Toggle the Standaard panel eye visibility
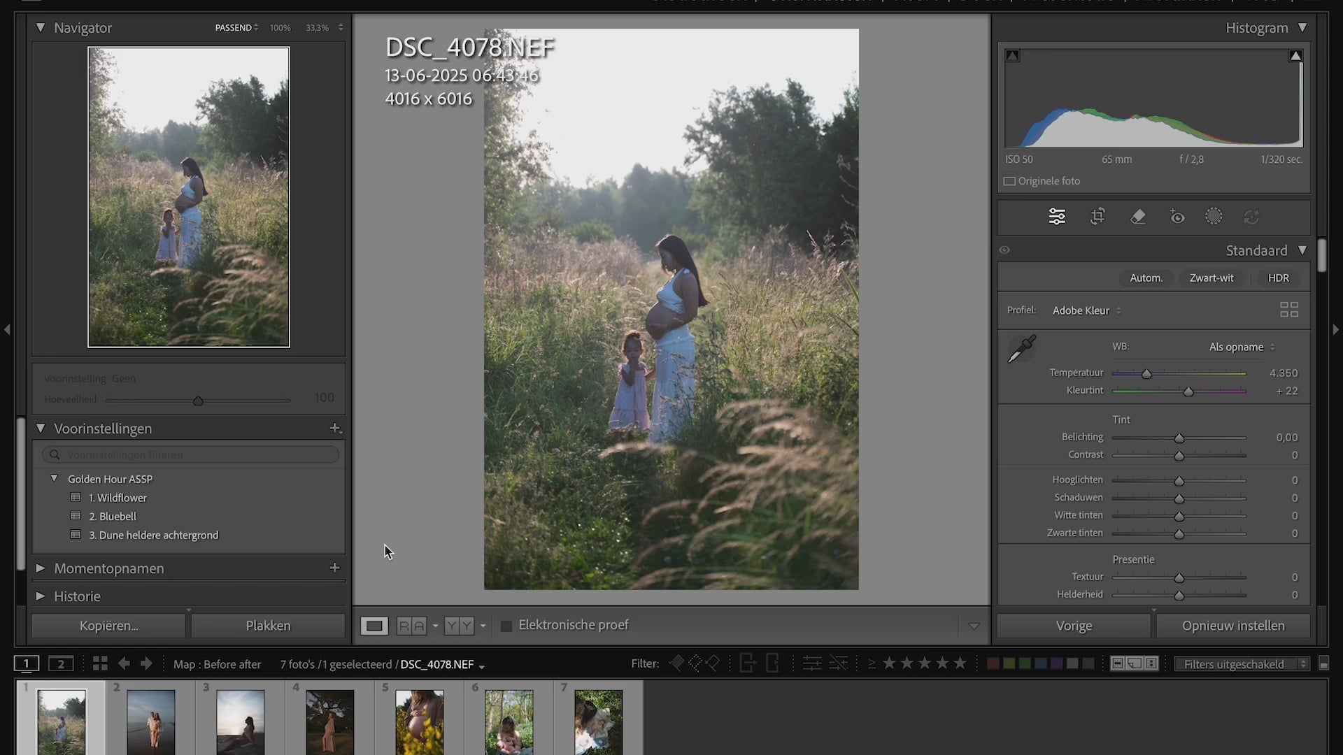Image resolution: width=1343 pixels, height=755 pixels. pyautogui.click(x=1004, y=250)
